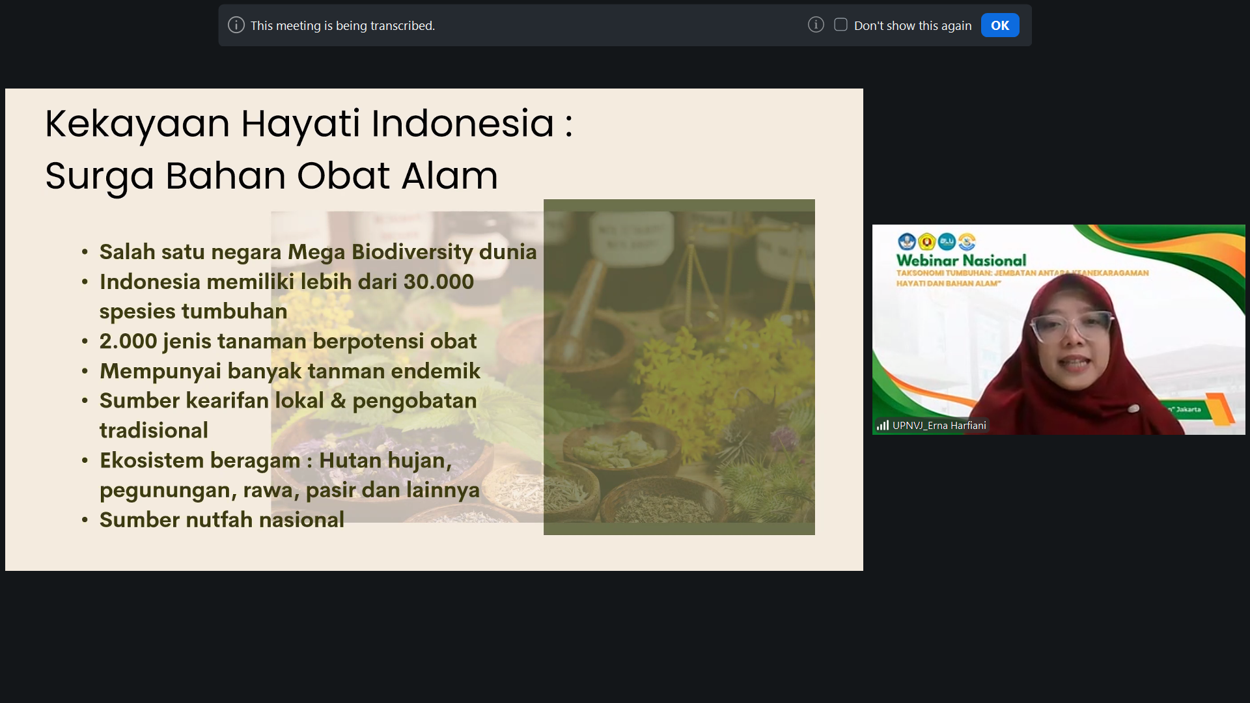Click the teal BLU logo in banner
The width and height of the screenshot is (1250, 703).
pyautogui.click(x=947, y=241)
